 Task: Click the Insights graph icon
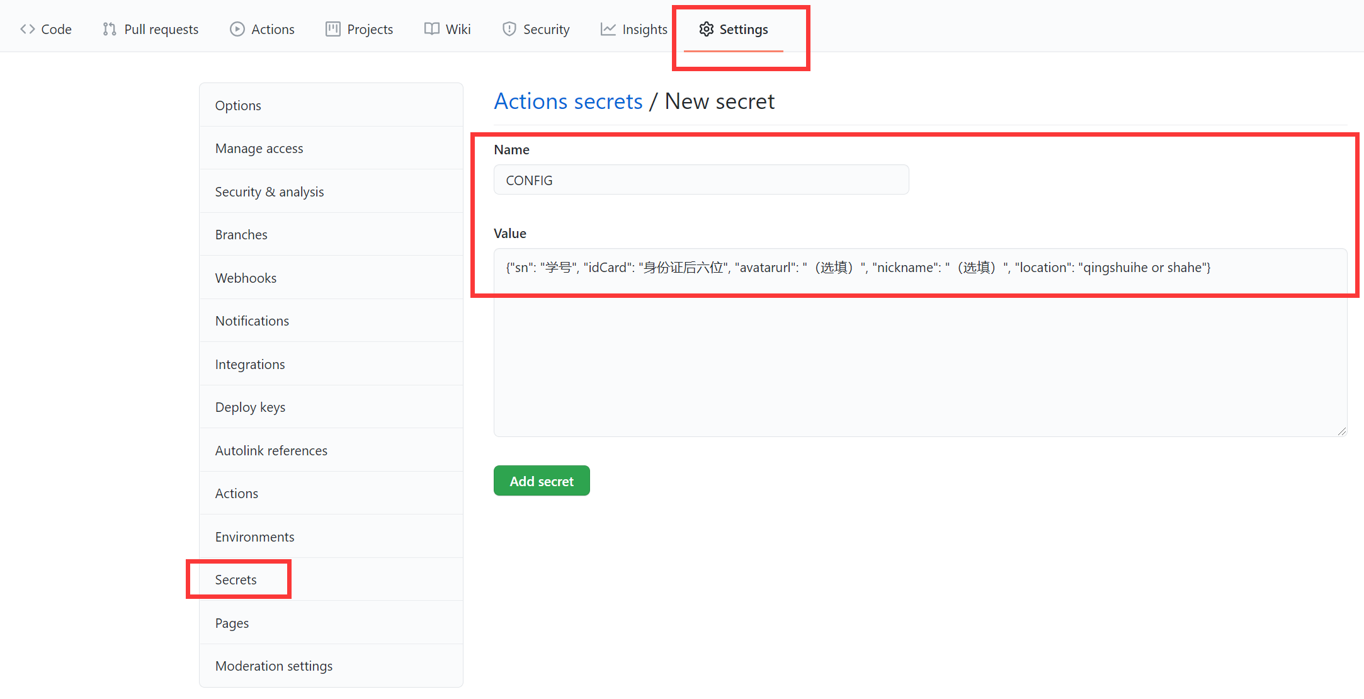[608, 29]
